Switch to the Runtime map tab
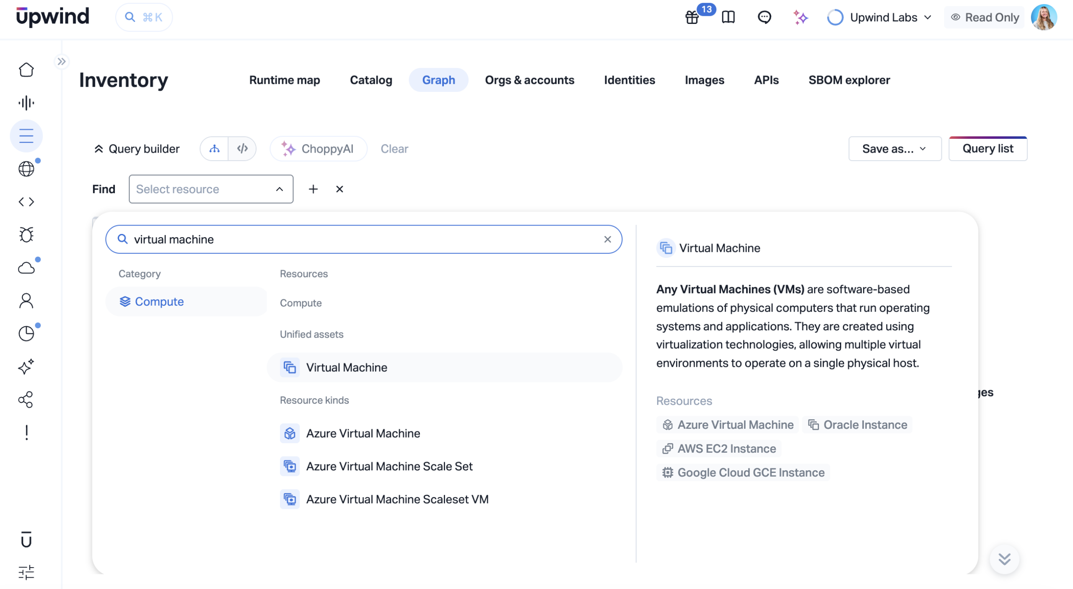Image resolution: width=1073 pixels, height=589 pixels. click(x=285, y=80)
